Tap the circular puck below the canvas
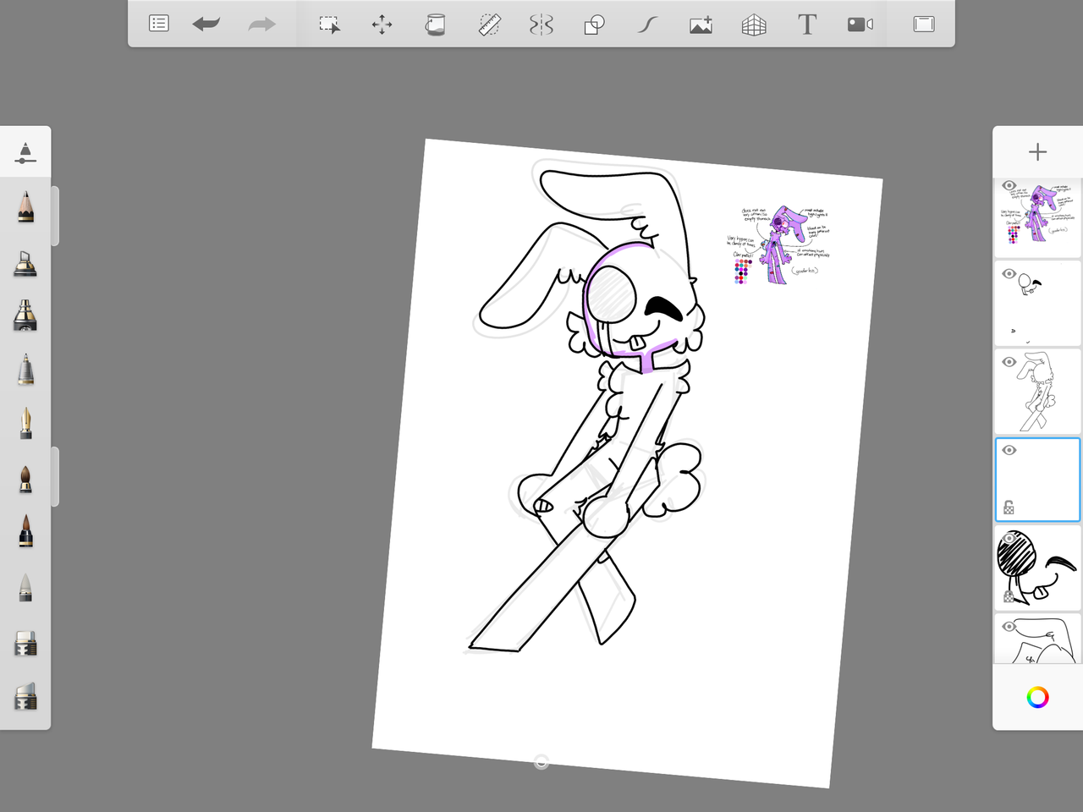Screen dimensions: 1083x812 541,762
